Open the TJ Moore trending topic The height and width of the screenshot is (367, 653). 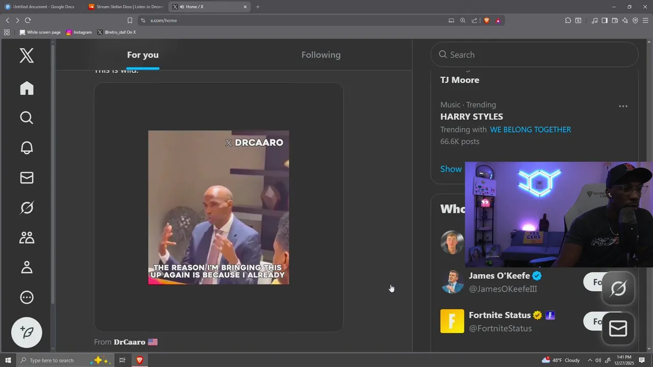coord(460,80)
